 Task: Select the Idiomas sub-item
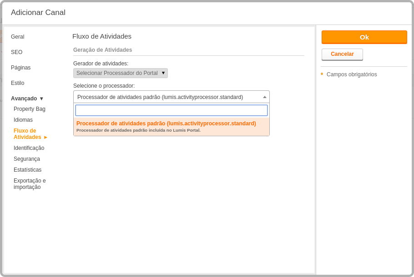(23, 120)
